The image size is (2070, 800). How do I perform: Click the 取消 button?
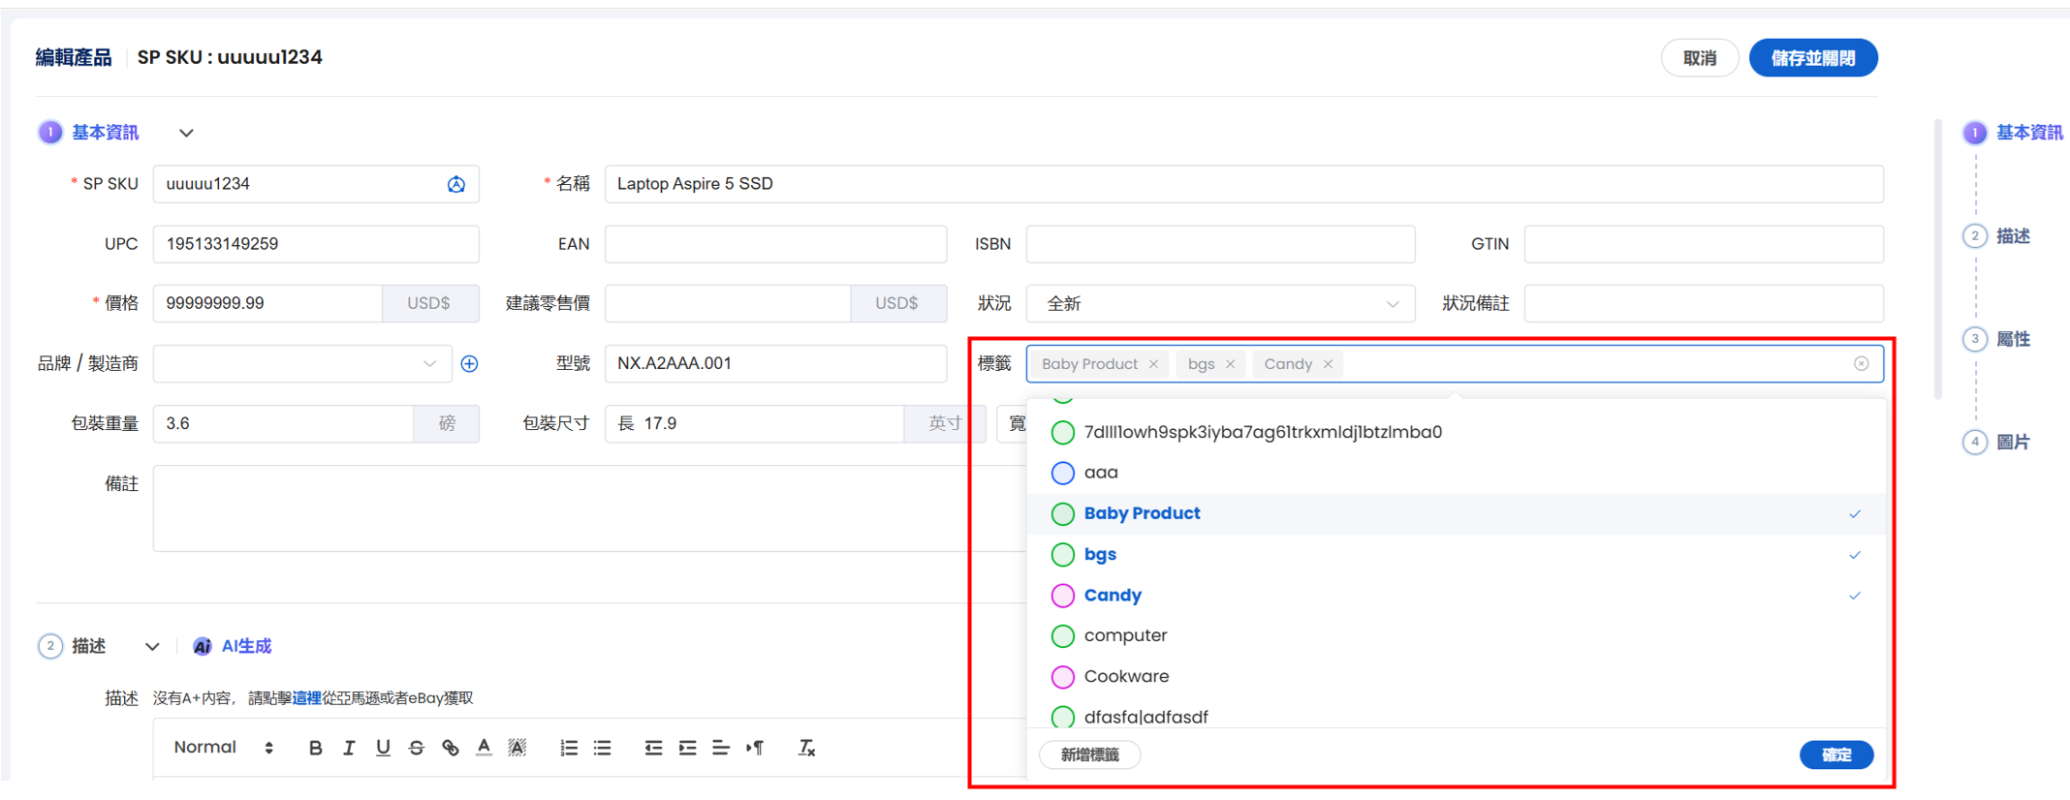pos(1700,58)
